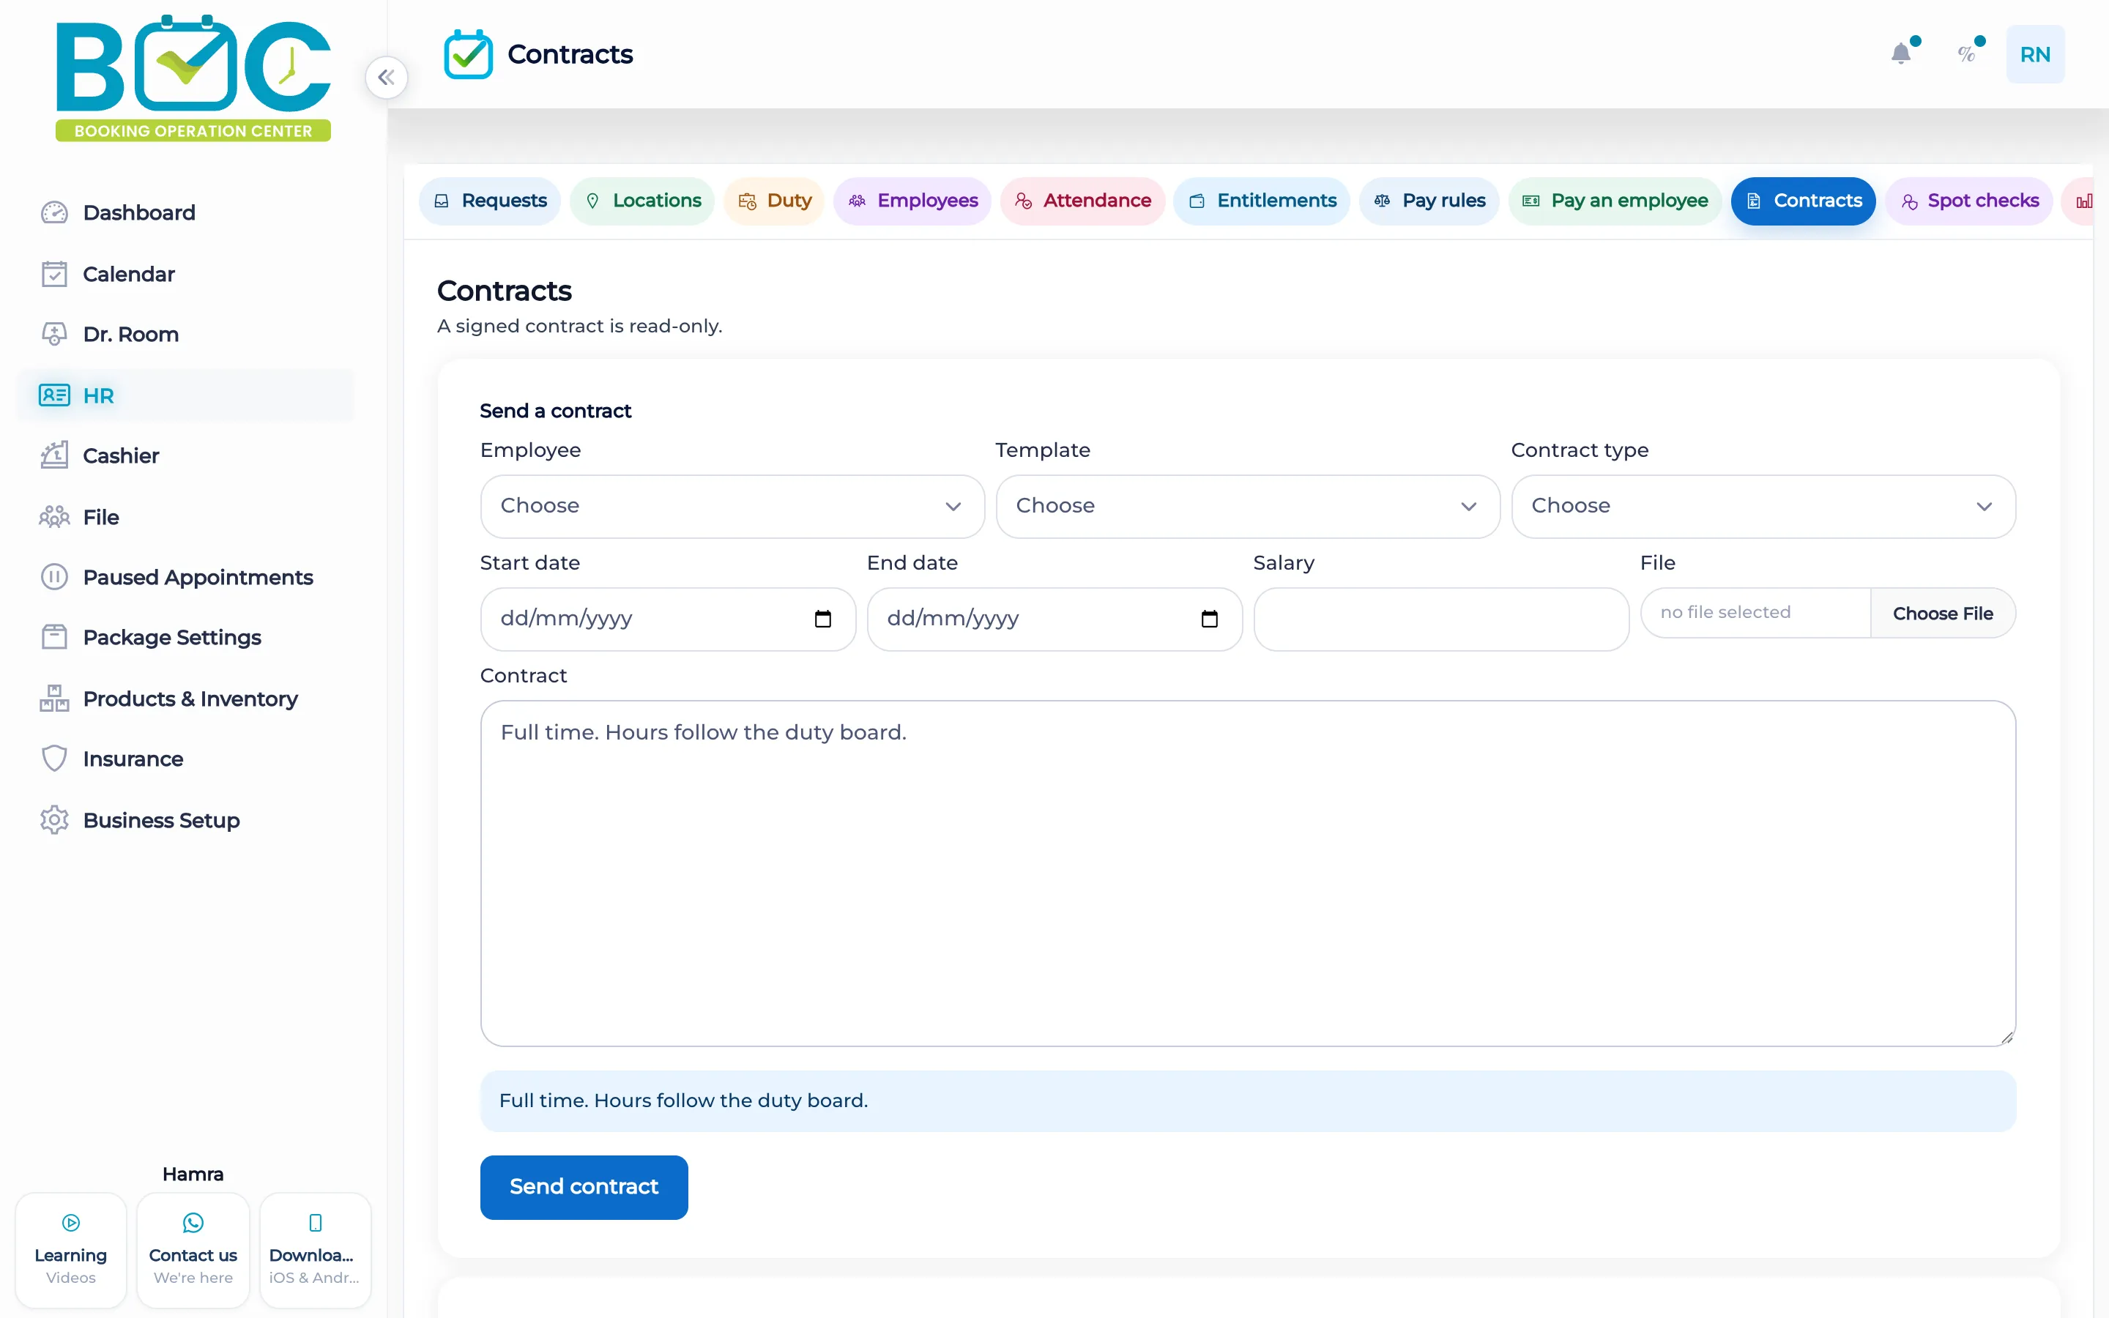Open the RN user avatar menu
The height and width of the screenshot is (1318, 2109).
tap(2035, 54)
